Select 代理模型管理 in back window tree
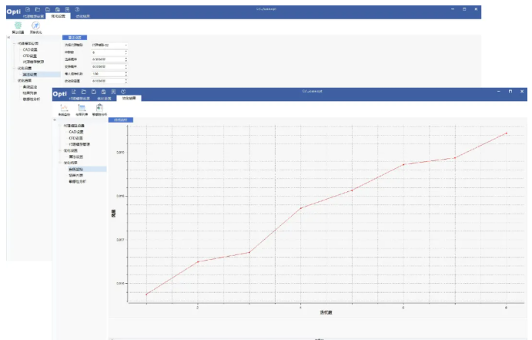Screen dimensions: 532x340 click(x=33, y=62)
